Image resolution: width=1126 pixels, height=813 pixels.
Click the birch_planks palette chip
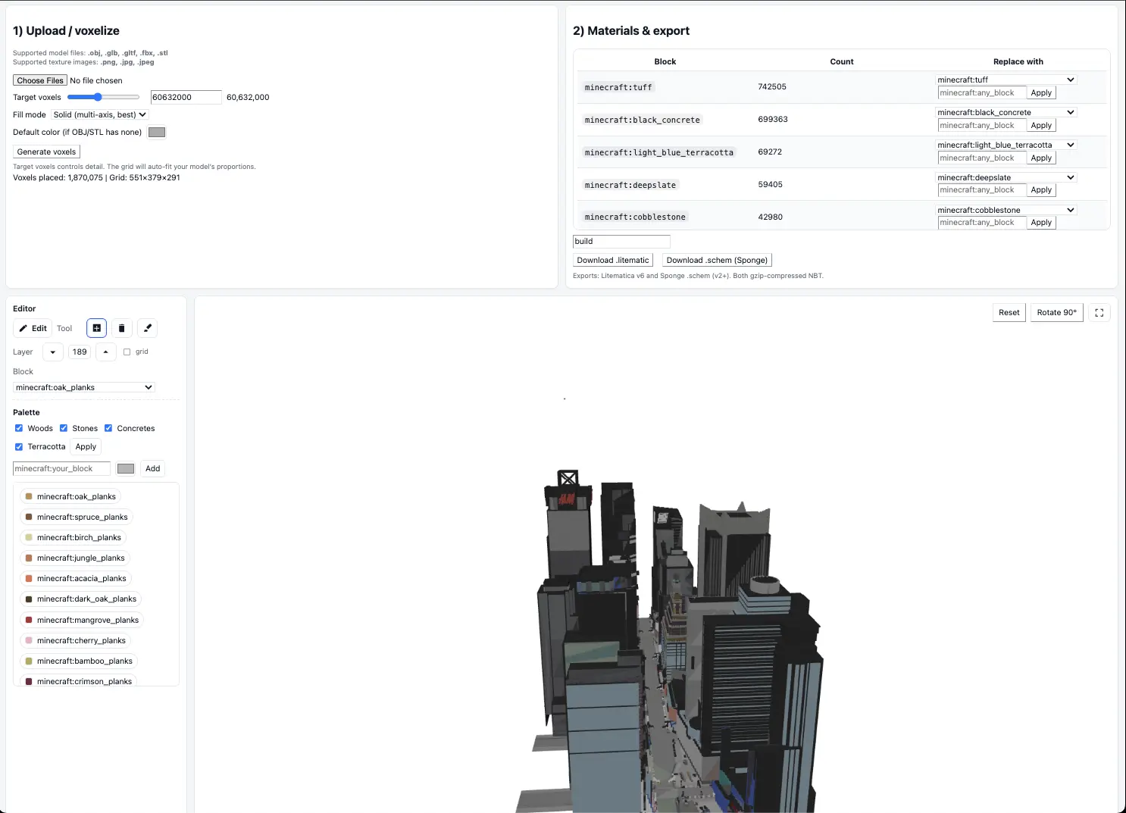73,538
